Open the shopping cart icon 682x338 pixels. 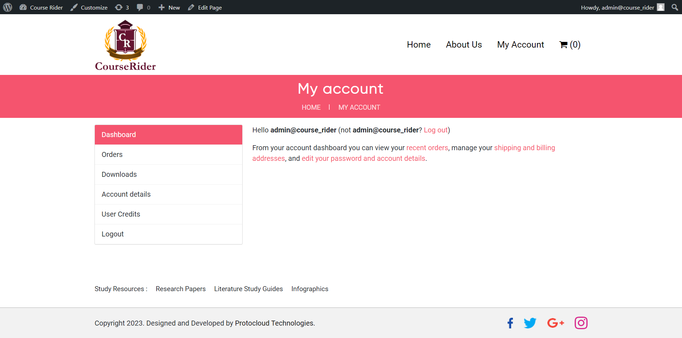coord(563,45)
